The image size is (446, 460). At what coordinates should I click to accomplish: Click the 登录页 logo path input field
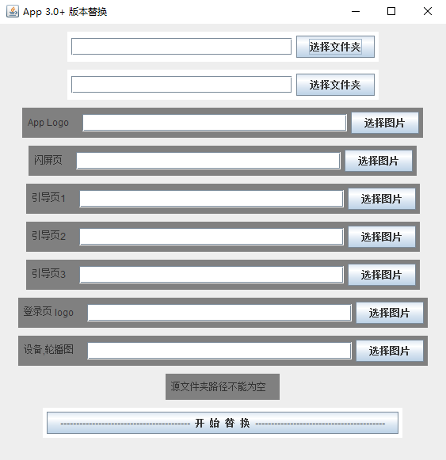tap(219, 313)
